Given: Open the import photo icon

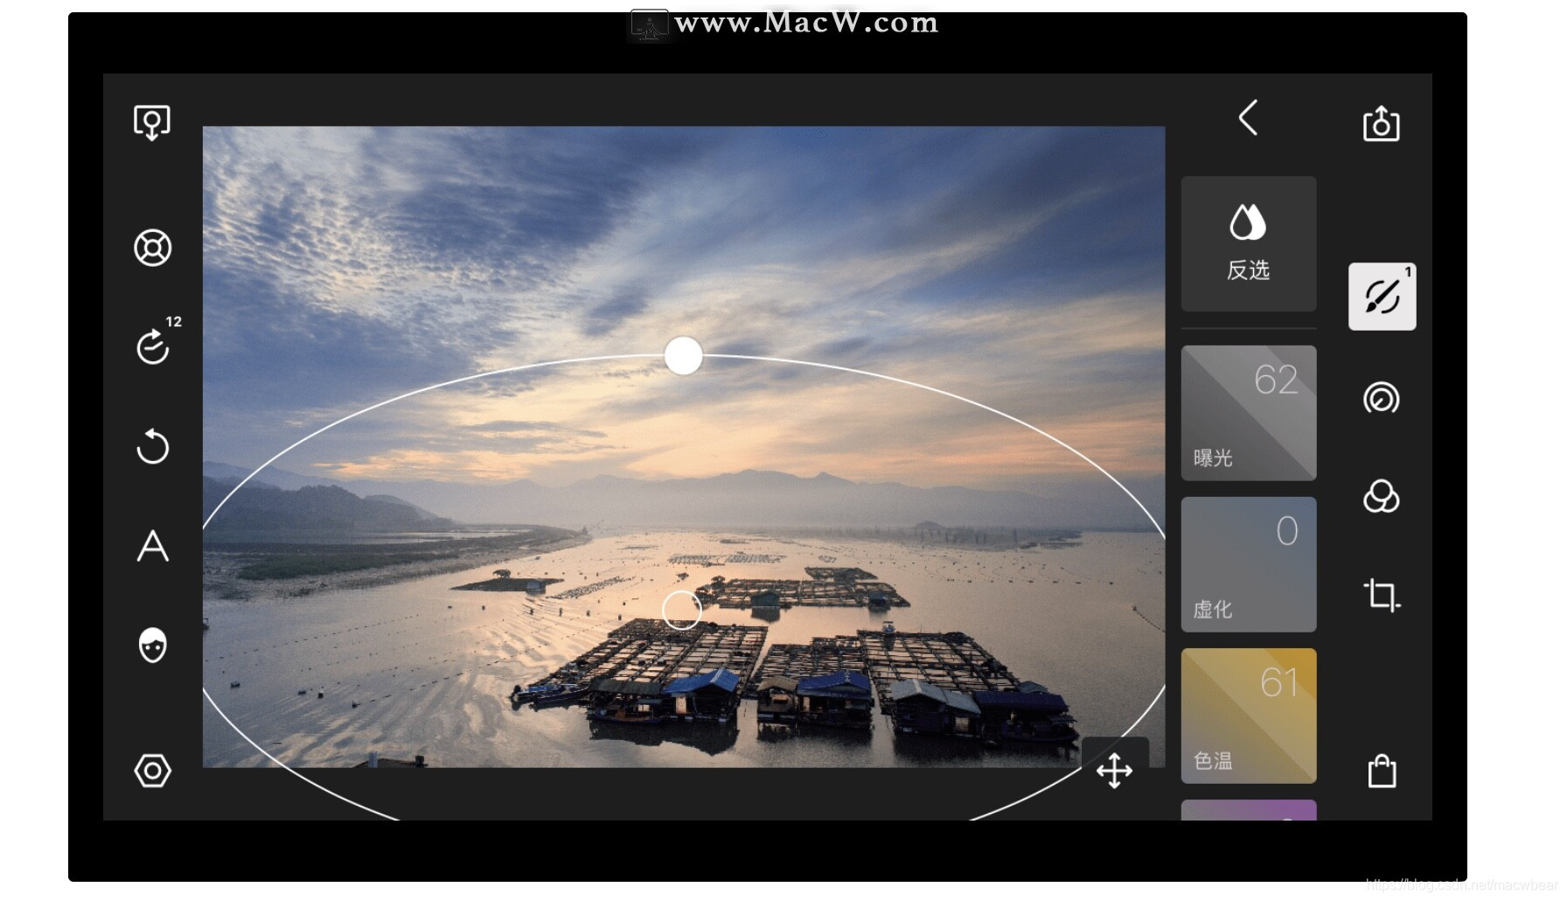Looking at the screenshot, I should click(152, 122).
